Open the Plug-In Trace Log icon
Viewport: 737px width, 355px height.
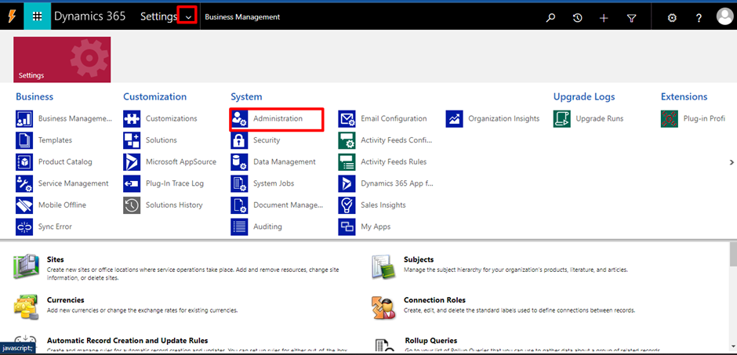tap(132, 183)
